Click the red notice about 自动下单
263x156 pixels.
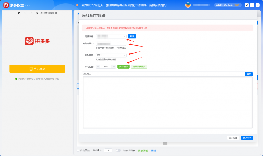(x=167, y=28)
